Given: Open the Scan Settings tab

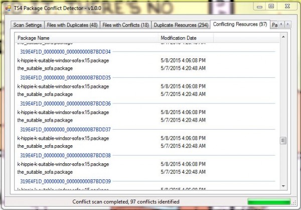Looking at the screenshot, I should [x=28, y=25].
